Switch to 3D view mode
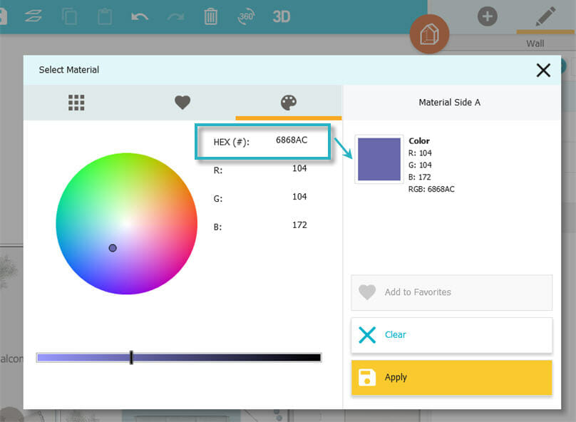576x422 pixels. (282, 16)
